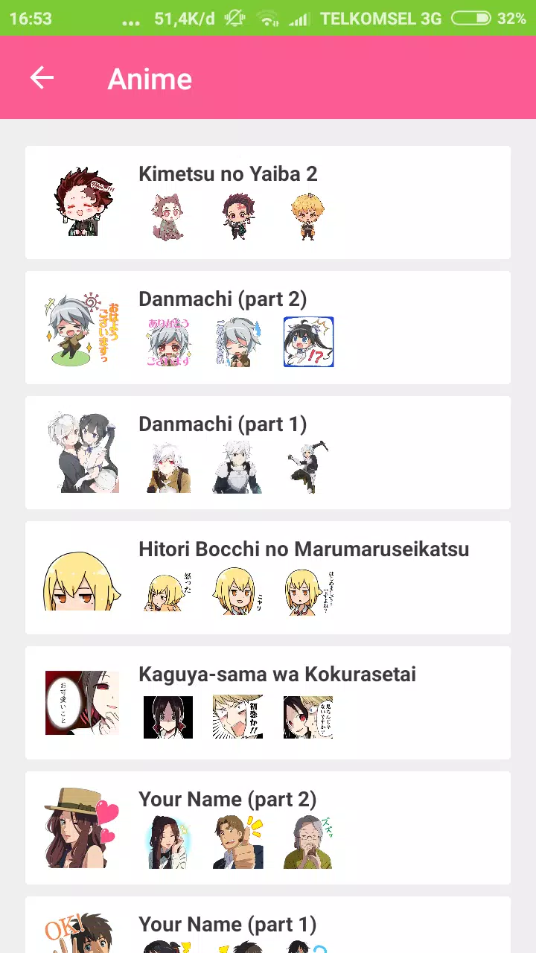Open the Kaguya-sama wa Kokurasetai pack
The height and width of the screenshot is (953, 536).
click(x=268, y=703)
